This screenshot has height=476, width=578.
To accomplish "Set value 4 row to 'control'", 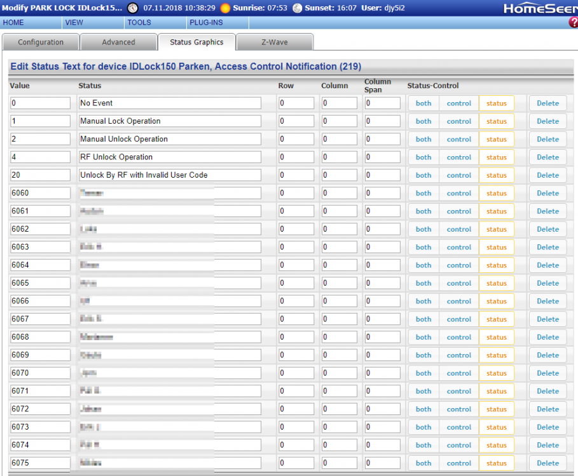I will pyautogui.click(x=458, y=157).
